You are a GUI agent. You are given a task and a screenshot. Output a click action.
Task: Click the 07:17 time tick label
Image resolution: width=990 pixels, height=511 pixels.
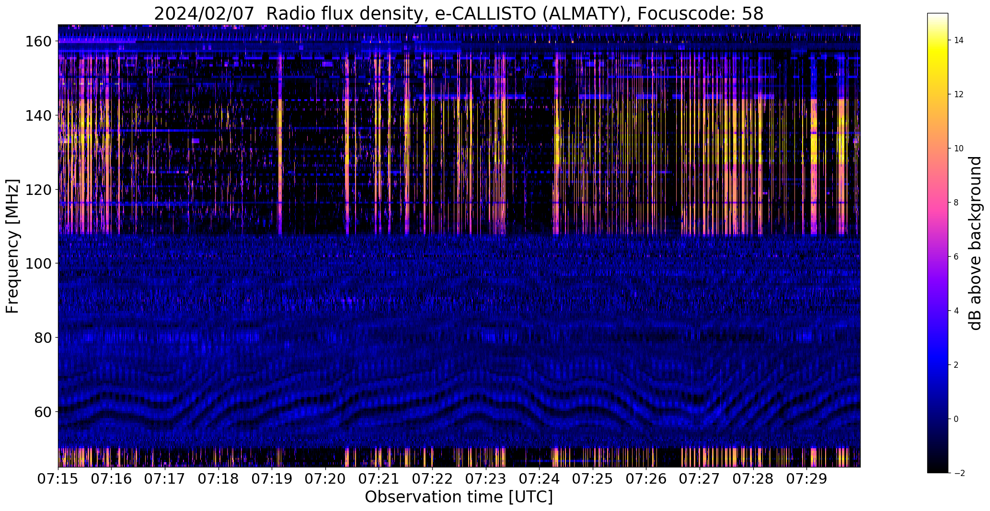(x=165, y=479)
